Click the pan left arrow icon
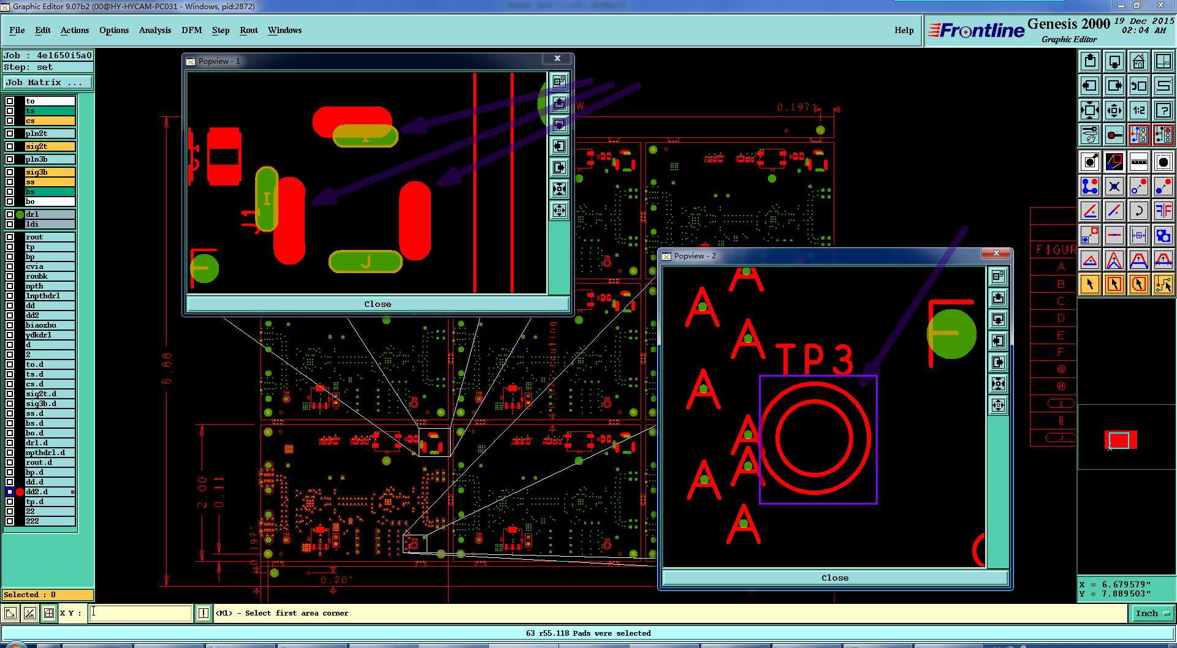 1090,86
